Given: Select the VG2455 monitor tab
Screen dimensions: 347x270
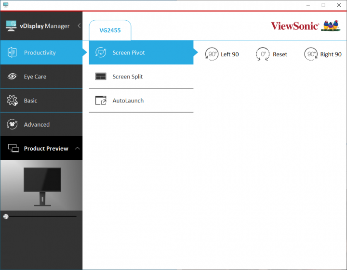Looking at the screenshot, I should [110, 30].
